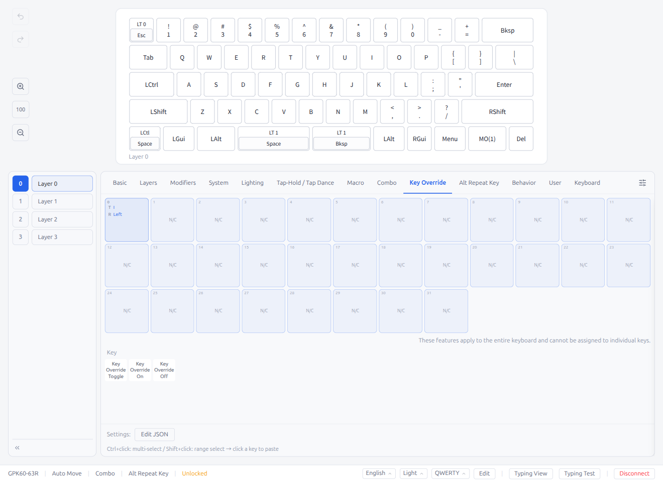Select layer number 0 button
The width and height of the screenshot is (663, 482).
point(21,184)
